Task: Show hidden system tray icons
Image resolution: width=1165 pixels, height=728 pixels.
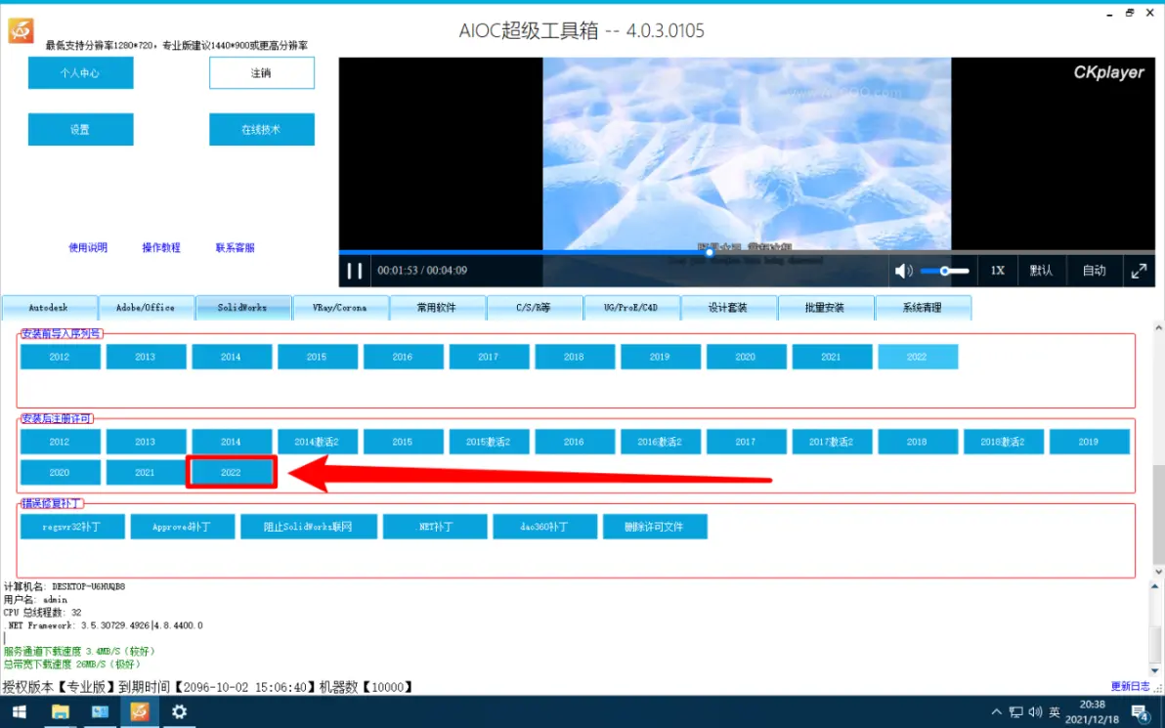Action: pyautogui.click(x=996, y=711)
